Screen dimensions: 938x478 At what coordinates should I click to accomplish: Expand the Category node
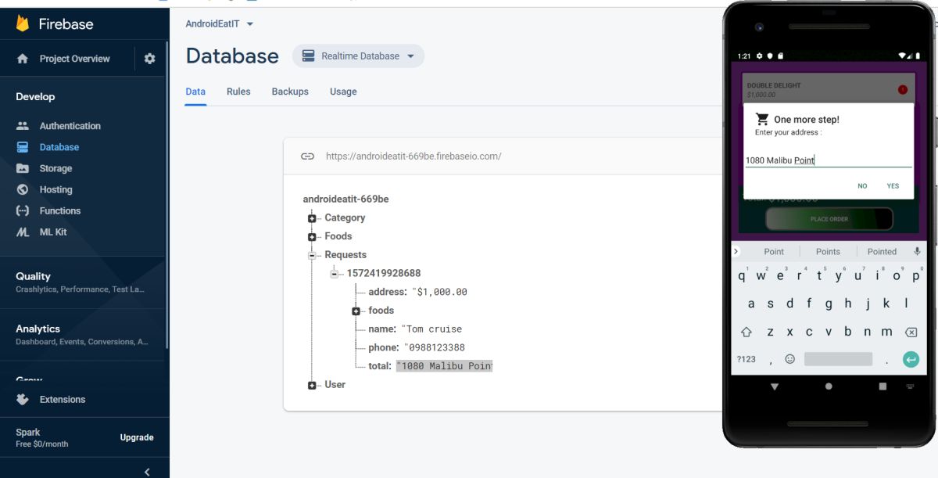pos(312,218)
